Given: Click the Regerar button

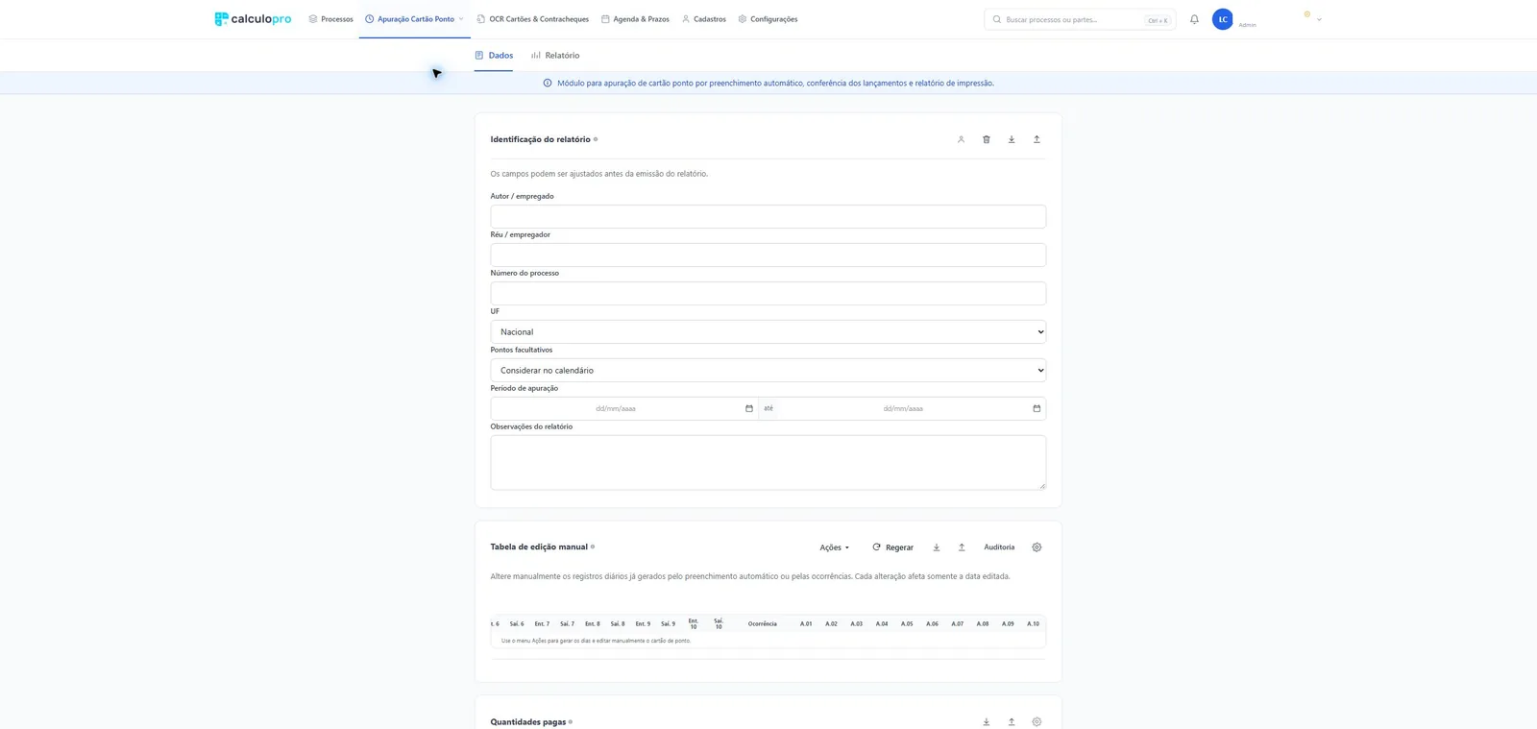Looking at the screenshot, I should pos(892,547).
